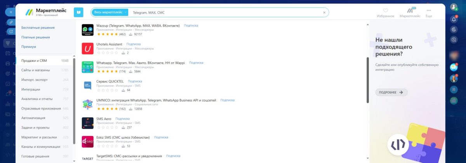Image resolution: width=466 pixels, height=163 pixels.
Task: Open Wazzup app logo
Action: 88,30
